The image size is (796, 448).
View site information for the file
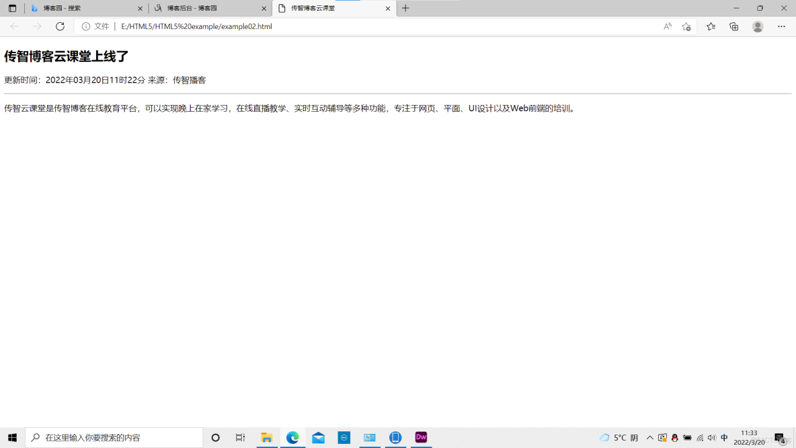(x=95, y=26)
